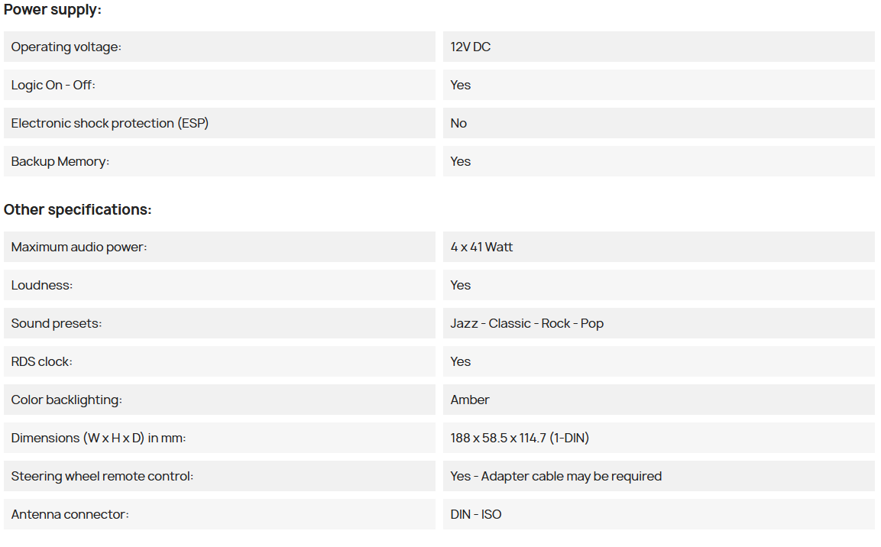Click the No value for ESP

(458, 123)
